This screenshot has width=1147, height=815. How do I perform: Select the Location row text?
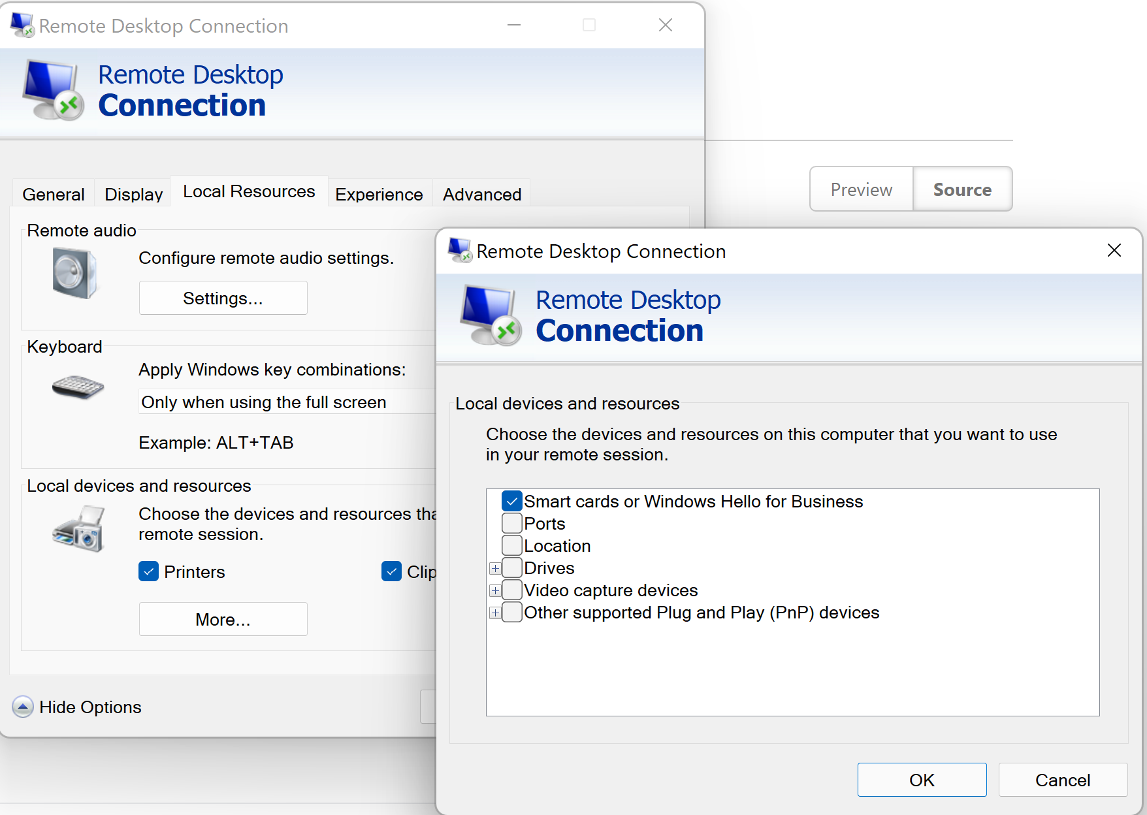[x=557, y=545]
